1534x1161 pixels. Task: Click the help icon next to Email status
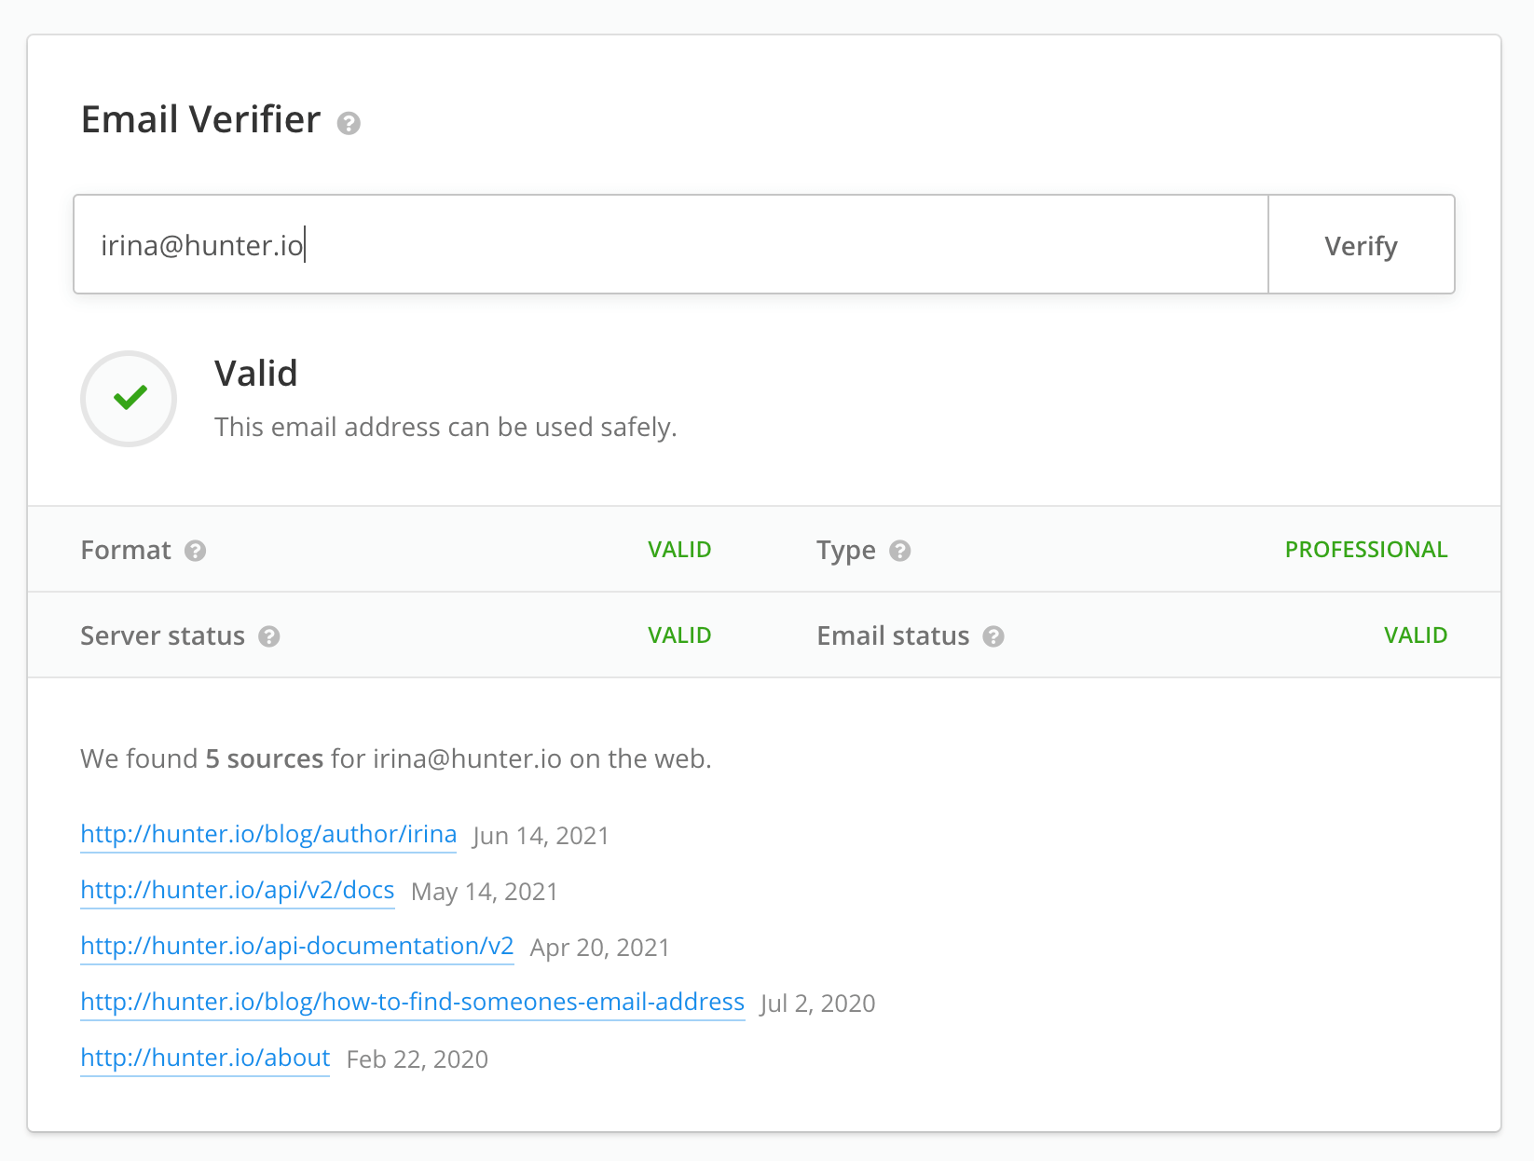[993, 636]
